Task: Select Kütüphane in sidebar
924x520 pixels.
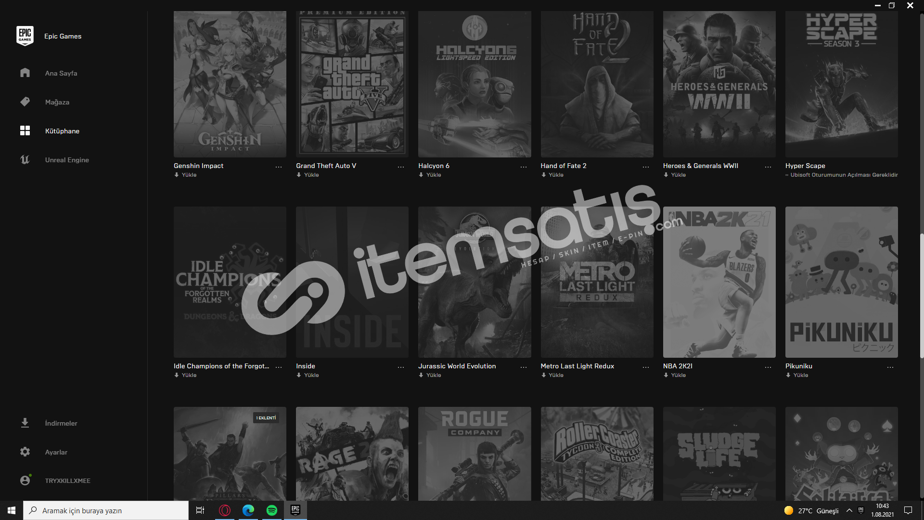Action: [62, 131]
